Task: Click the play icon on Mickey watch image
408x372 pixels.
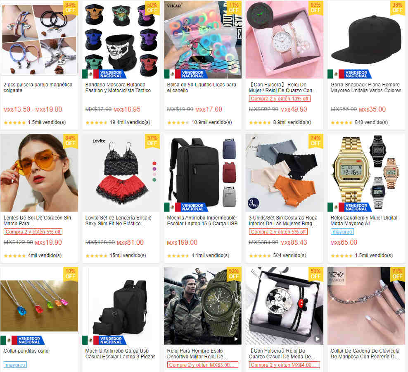Action: tap(318, 339)
